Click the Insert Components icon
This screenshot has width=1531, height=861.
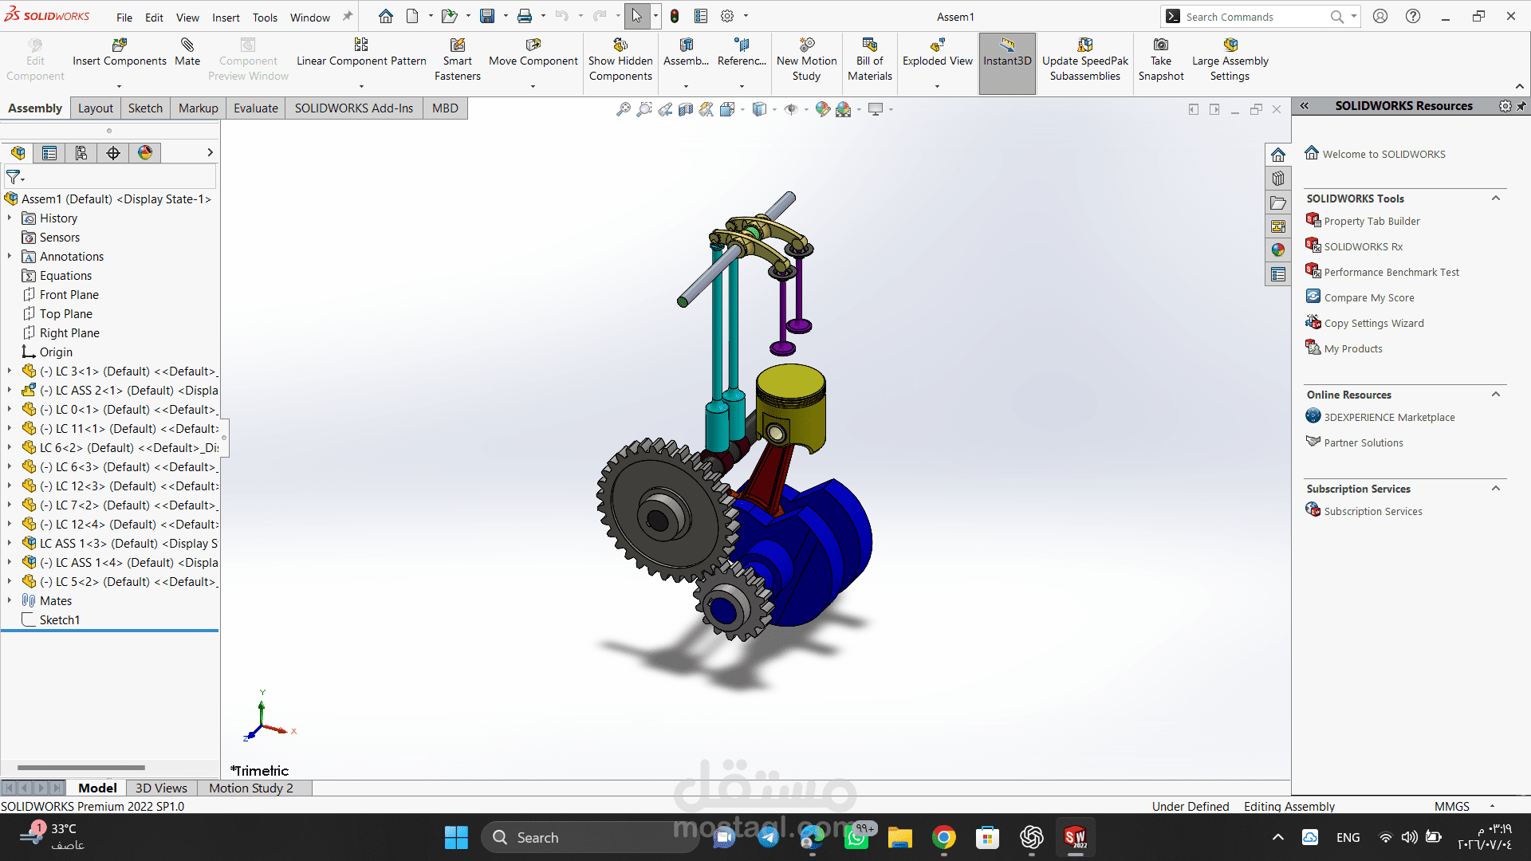pos(120,45)
